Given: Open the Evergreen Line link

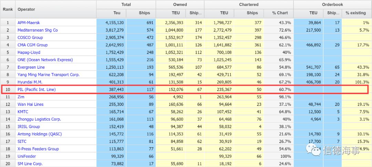Looking at the screenshot, I should point(31,67).
